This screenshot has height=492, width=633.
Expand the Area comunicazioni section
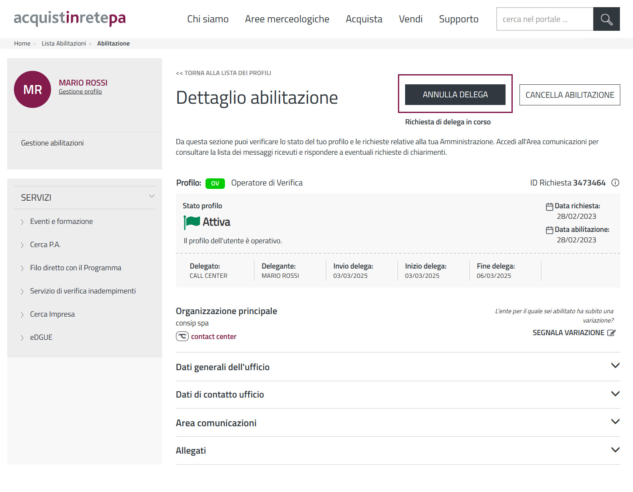[615, 422]
